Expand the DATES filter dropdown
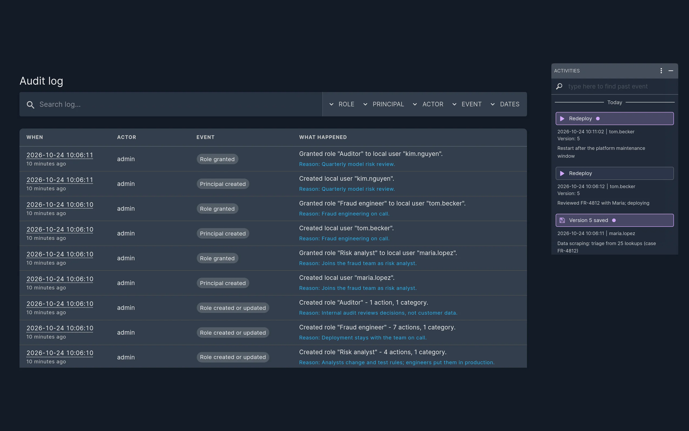Screen dimensions: 689x431 pyautogui.click(x=505, y=104)
